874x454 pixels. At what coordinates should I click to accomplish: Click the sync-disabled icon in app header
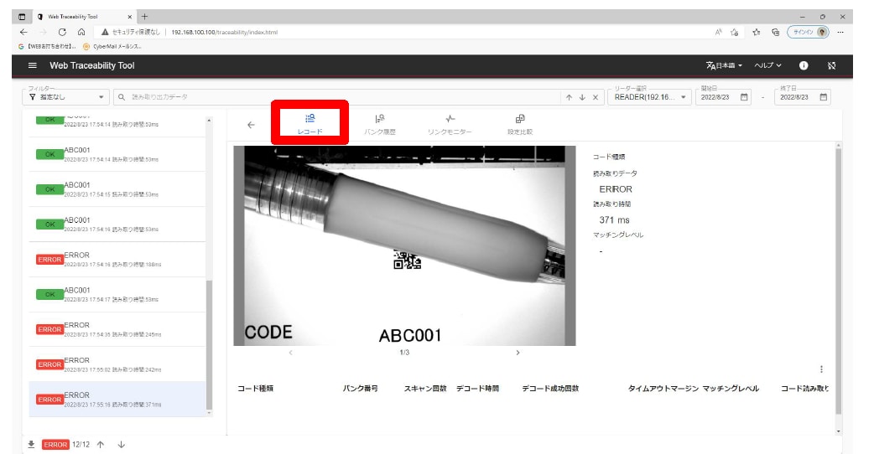coord(831,65)
